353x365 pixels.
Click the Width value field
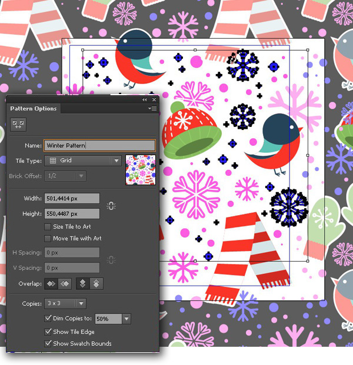72,199
